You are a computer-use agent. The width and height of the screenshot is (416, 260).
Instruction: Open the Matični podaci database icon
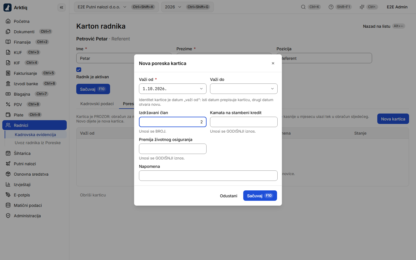[x=8, y=205]
